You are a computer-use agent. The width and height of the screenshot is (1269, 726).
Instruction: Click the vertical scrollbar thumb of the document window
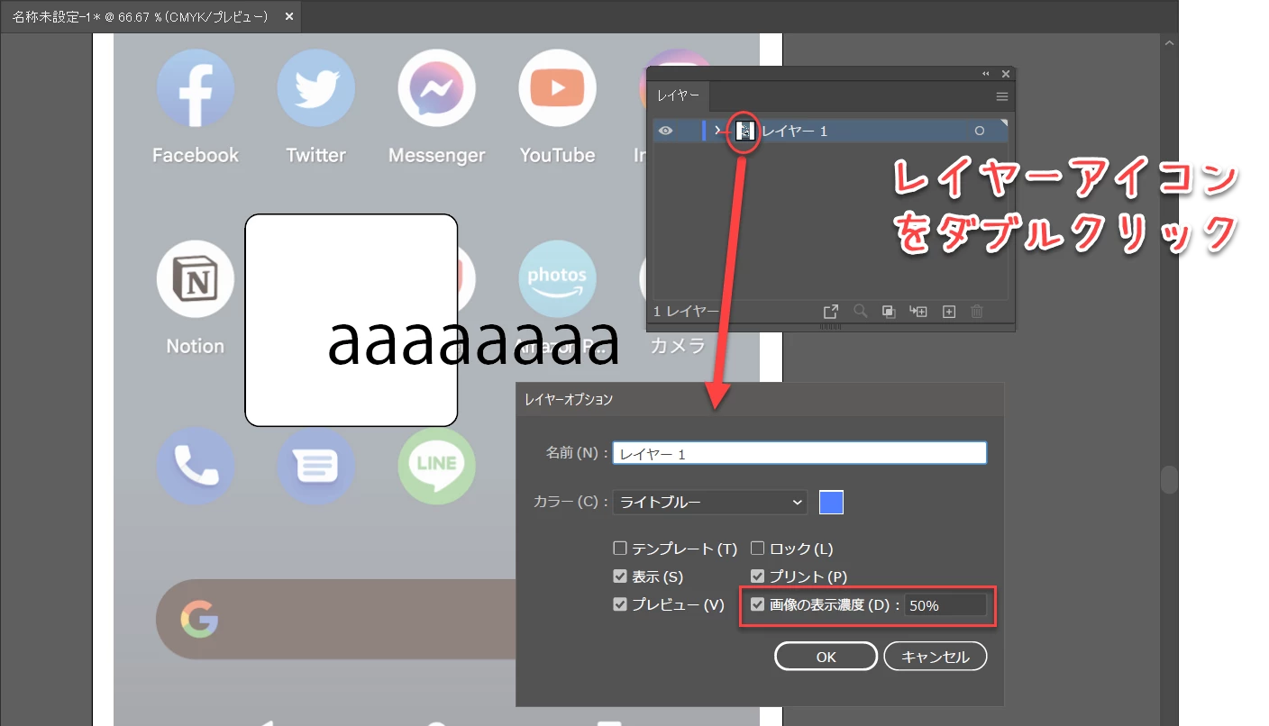1170,479
